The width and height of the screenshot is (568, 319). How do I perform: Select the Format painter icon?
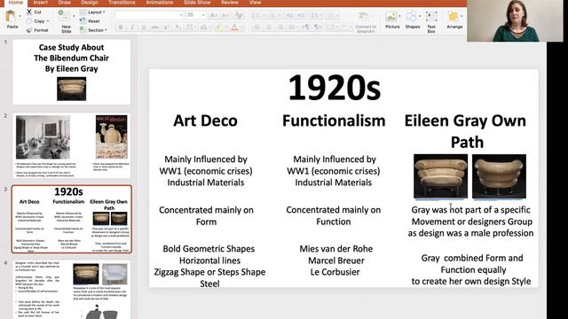[29, 30]
